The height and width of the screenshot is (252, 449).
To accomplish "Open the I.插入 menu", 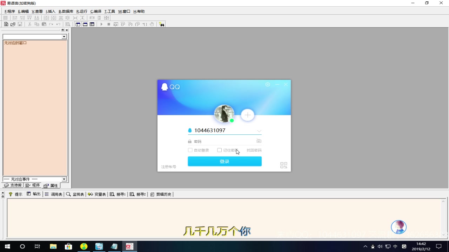I will [51, 11].
